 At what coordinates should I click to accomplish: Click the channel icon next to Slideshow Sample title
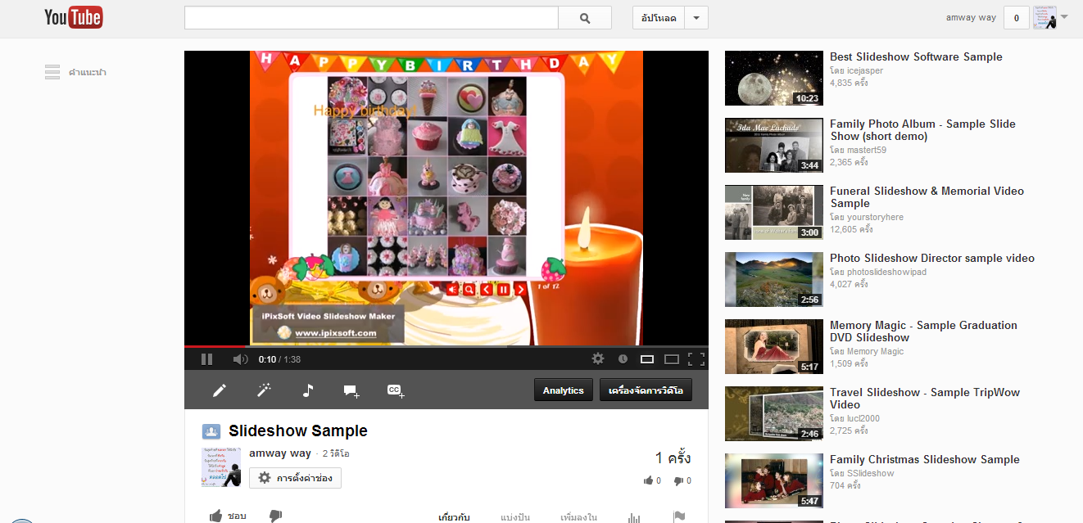211,431
